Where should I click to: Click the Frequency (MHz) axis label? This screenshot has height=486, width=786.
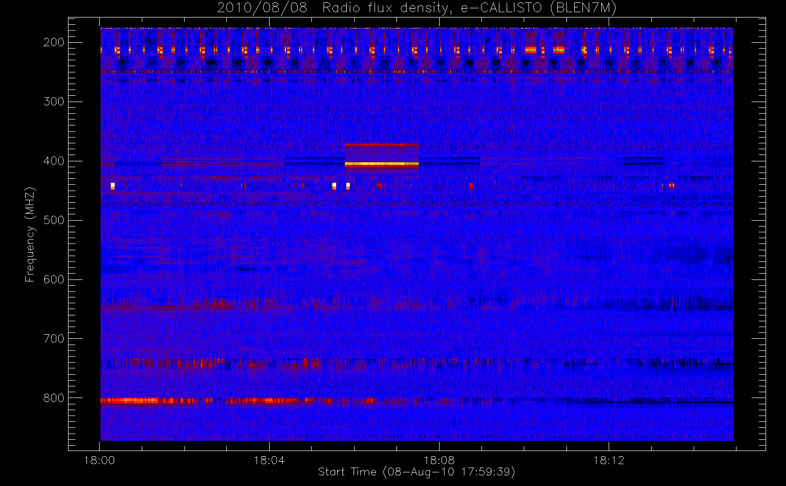click(30, 234)
